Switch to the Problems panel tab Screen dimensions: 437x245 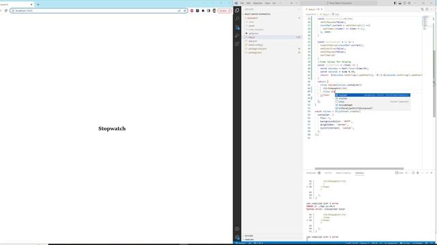(x=311, y=173)
